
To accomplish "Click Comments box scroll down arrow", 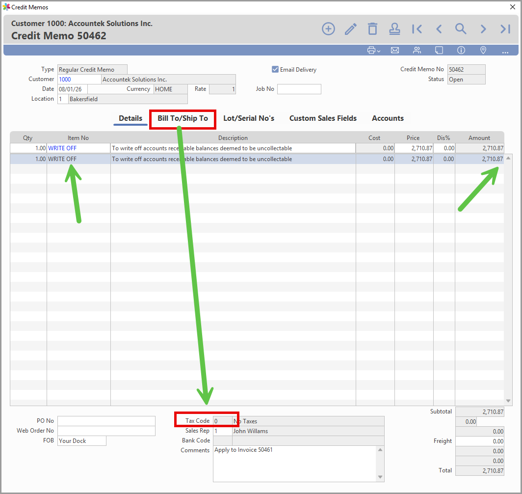I will click(380, 477).
